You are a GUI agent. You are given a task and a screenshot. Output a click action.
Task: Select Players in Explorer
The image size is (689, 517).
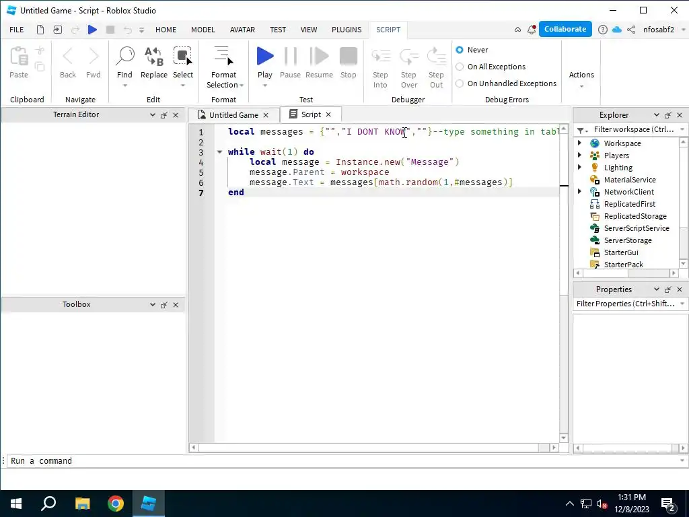coord(616,156)
